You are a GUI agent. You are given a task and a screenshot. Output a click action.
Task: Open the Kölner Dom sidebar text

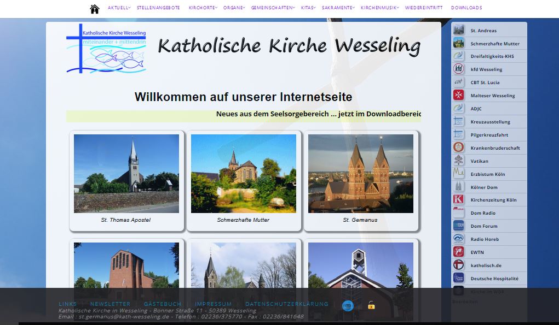point(484,187)
